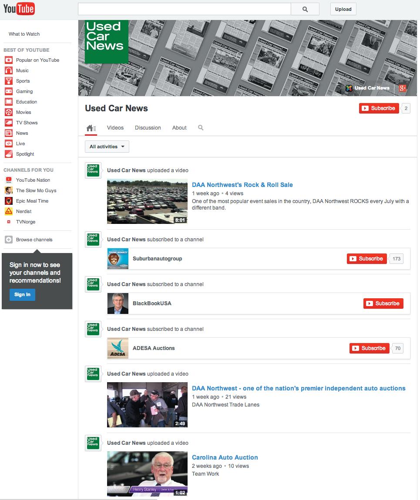
Task: Click the TVNorge channel icon
Action: [x=9, y=222]
